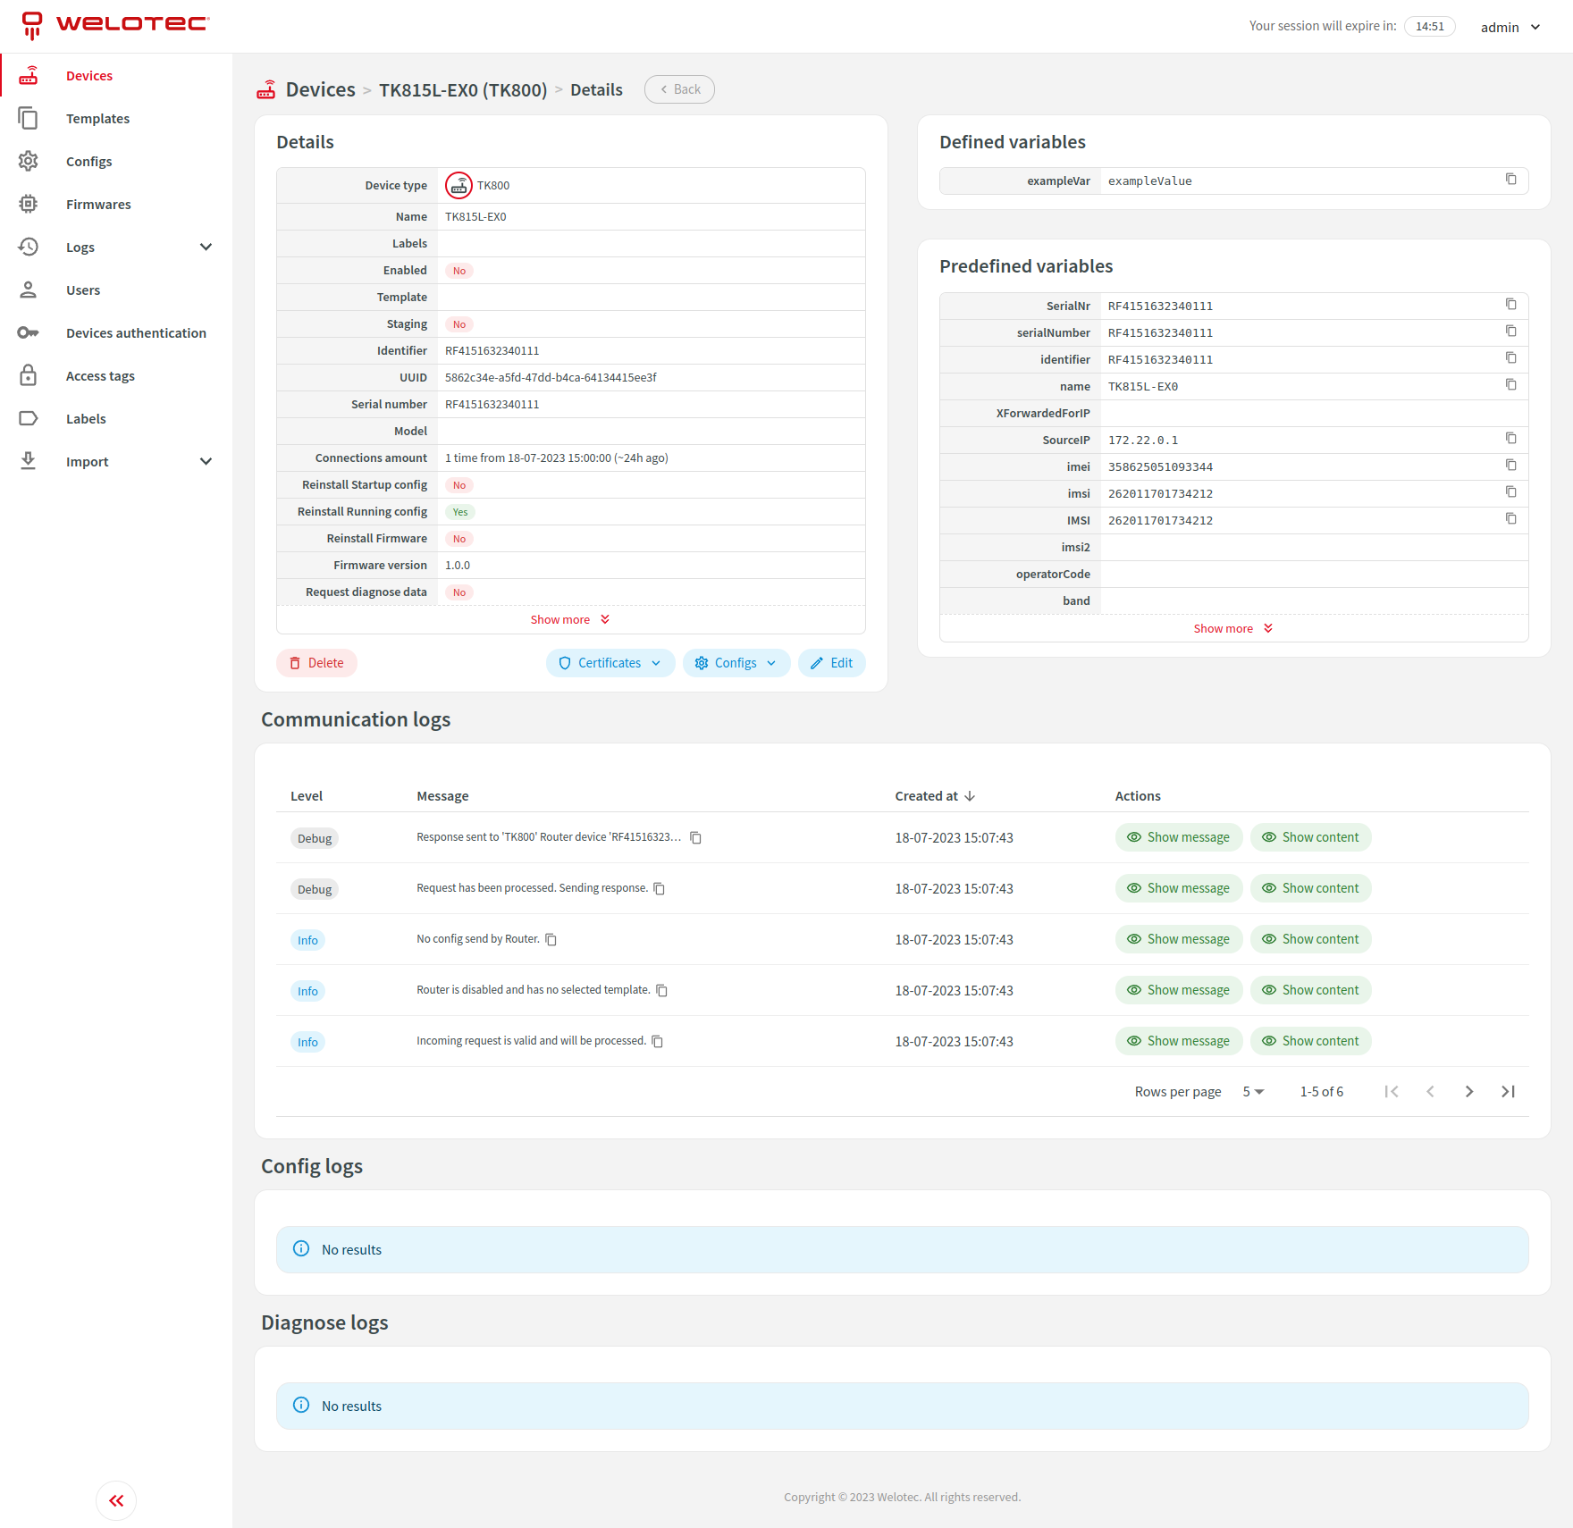Open rows per page dropdown

(x=1253, y=1092)
